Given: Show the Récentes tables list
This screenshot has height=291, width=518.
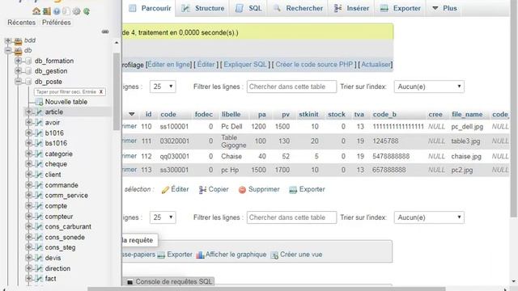Looking at the screenshot, I should tap(22, 23).
